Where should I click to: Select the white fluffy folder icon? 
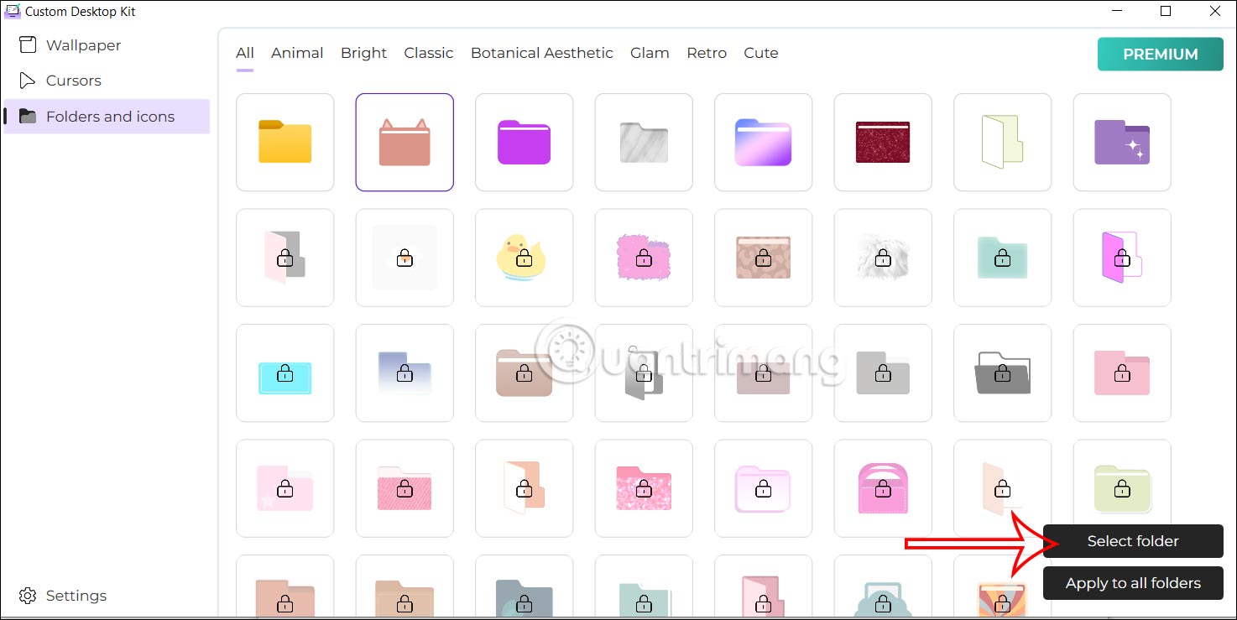coord(882,258)
